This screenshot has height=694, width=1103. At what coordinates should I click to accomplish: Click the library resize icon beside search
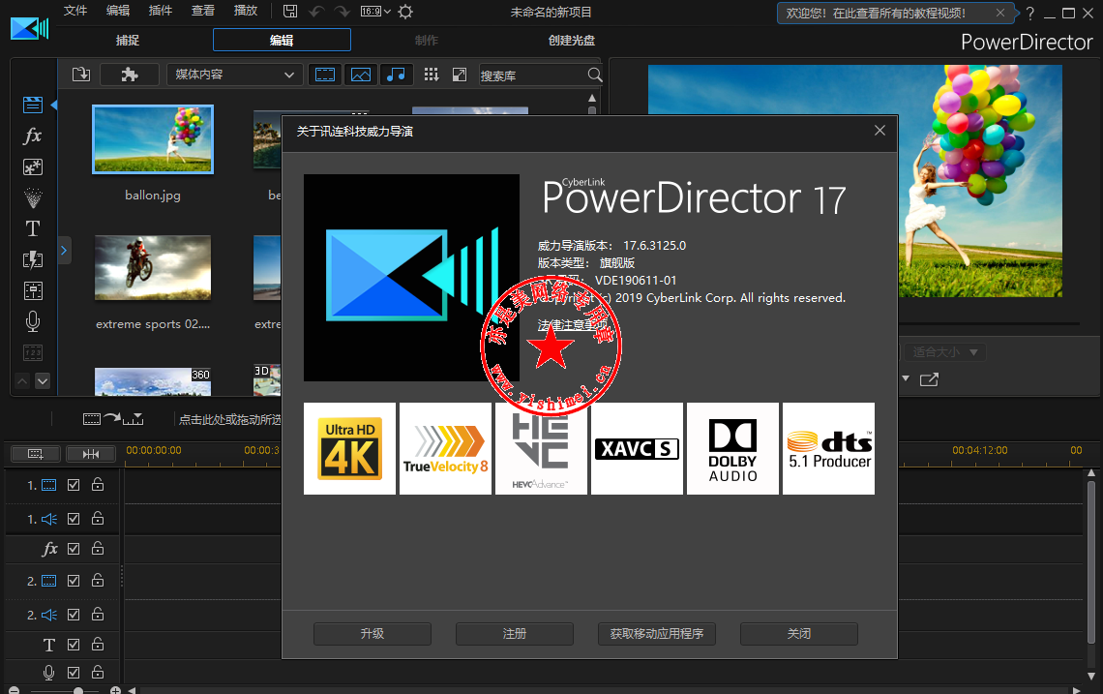pyautogui.click(x=460, y=75)
